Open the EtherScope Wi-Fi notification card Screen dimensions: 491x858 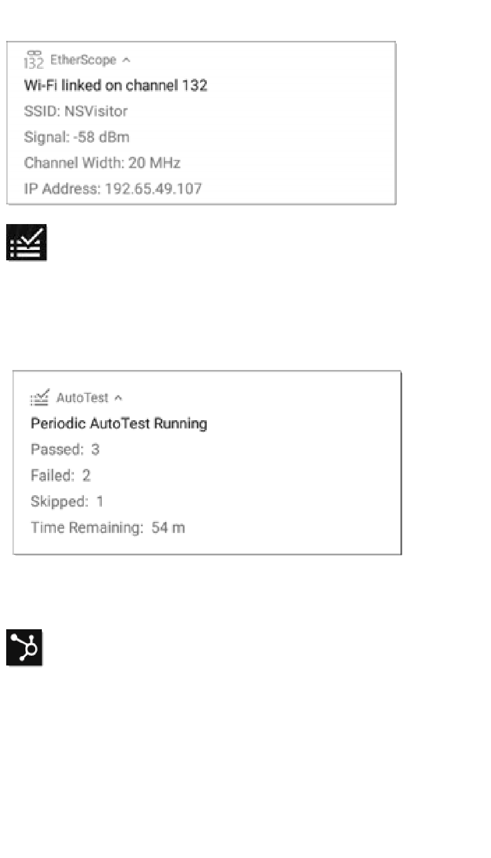pyautogui.click(x=201, y=123)
